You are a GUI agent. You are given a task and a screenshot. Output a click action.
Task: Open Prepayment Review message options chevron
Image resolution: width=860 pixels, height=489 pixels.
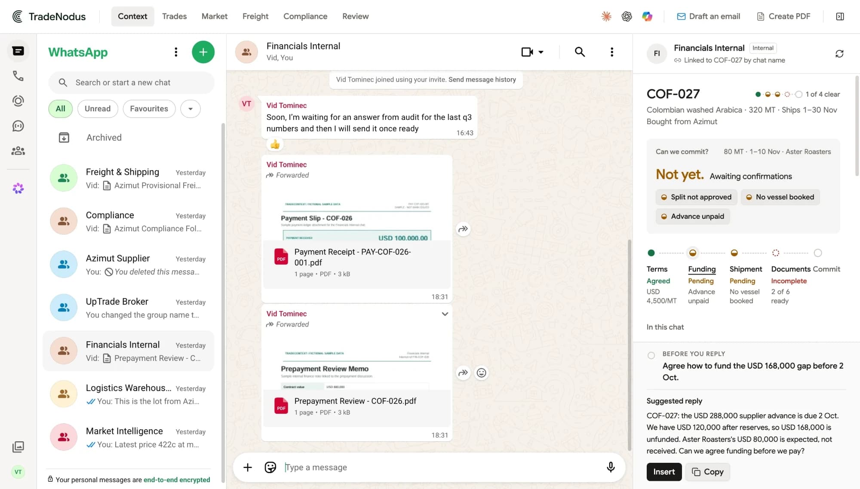[445, 314]
